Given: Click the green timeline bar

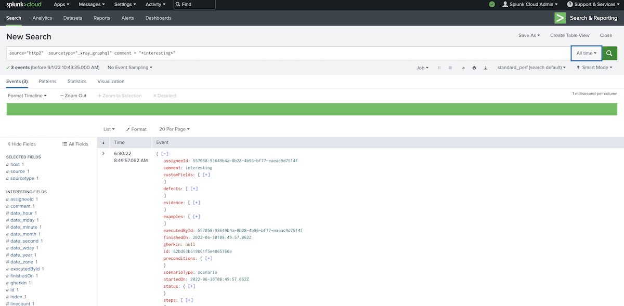Looking at the screenshot, I should 312,109.
